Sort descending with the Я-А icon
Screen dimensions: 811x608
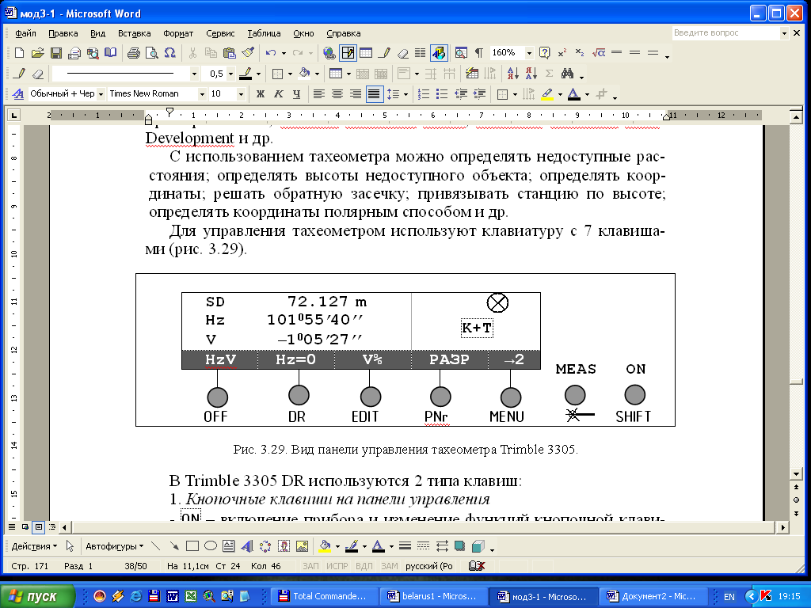pyautogui.click(x=531, y=74)
